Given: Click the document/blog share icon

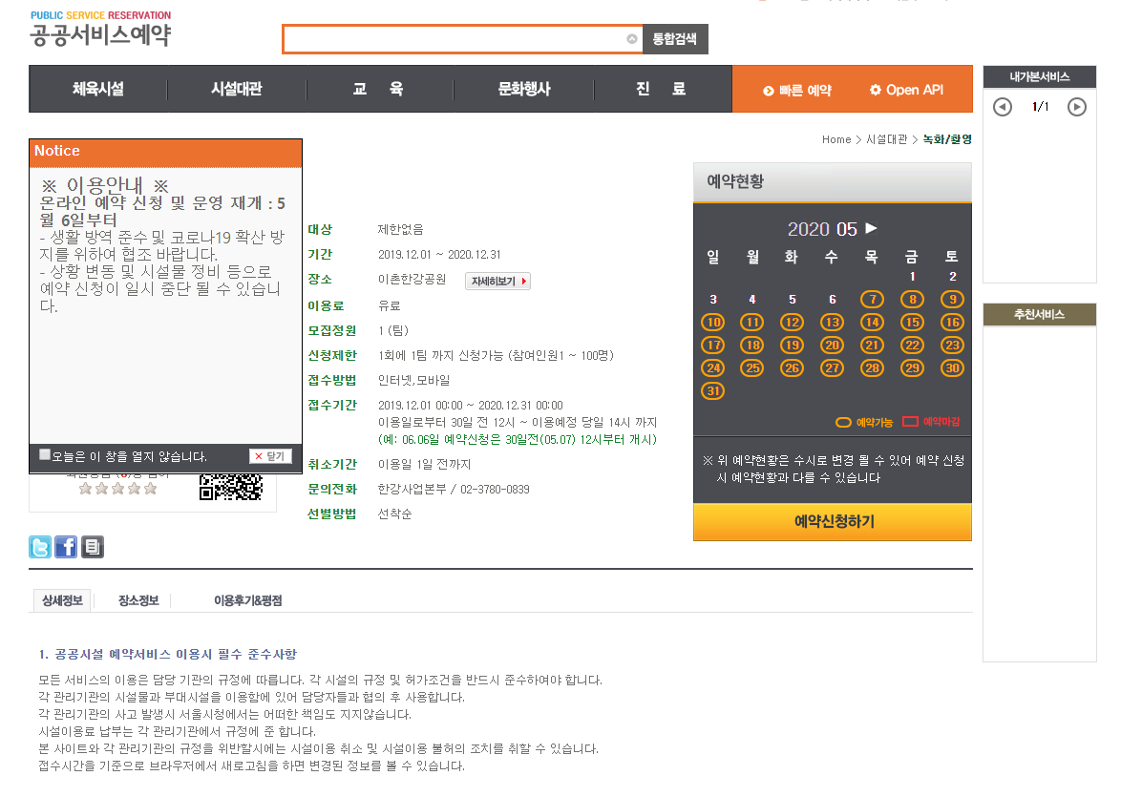Looking at the screenshot, I should coord(93,547).
